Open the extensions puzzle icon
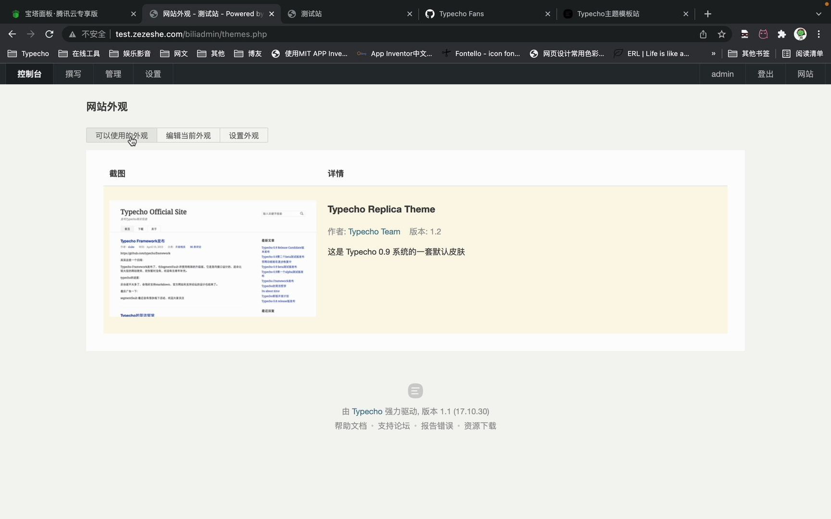Screen dimensions: 831x519 click(781, 34)
